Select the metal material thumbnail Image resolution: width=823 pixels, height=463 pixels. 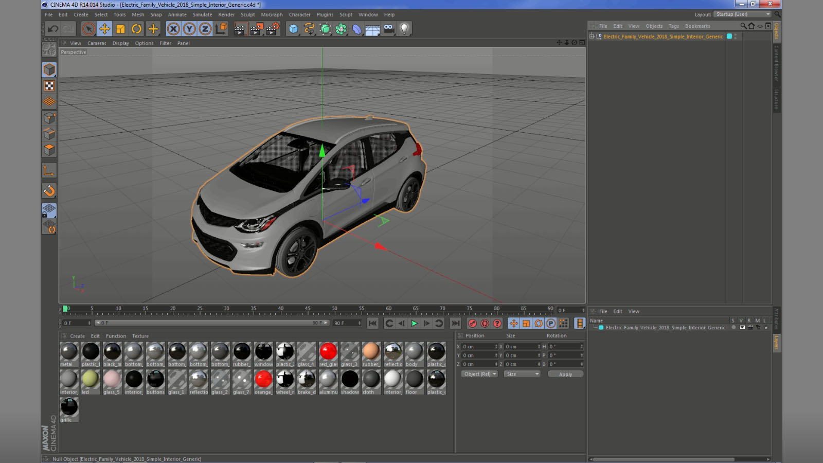[x=69, y=354]
